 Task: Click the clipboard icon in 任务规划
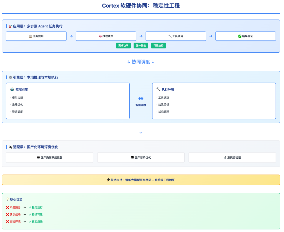pyautogui.click(x=31, y=36)
